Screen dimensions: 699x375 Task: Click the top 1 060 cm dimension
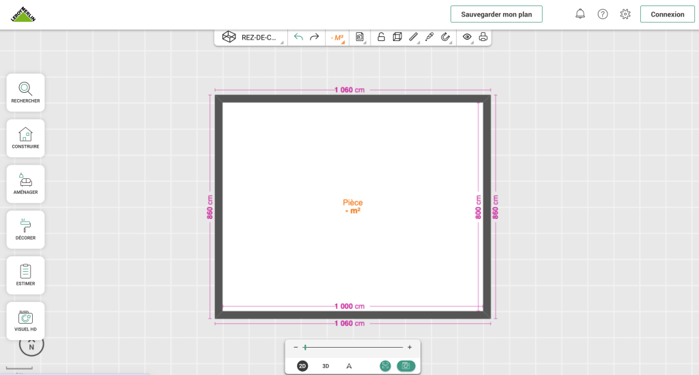[x=349, y=90]
